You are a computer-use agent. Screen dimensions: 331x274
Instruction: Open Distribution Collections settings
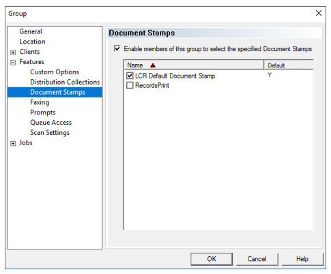point(65,82)
